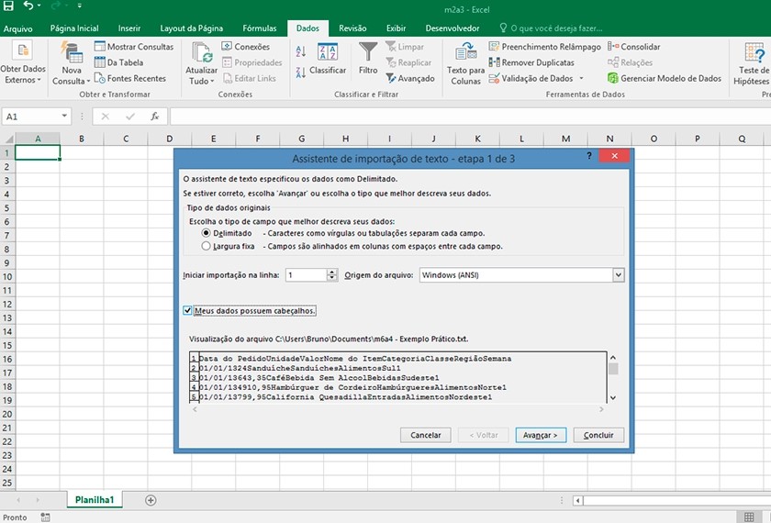771x523 pixels.
Task: Click the Mostrar Consultas icon
Action: (99, 47)
